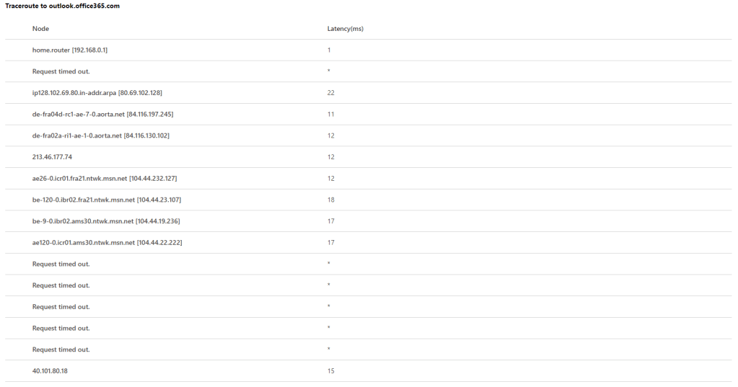Click the latency value for 40.101.80.18
This screenshot has width=738, height=387.
330,371
